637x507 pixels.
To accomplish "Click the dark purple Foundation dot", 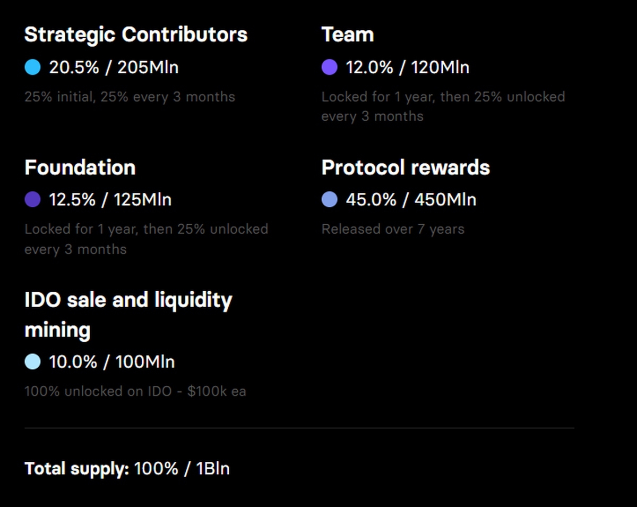I will pos(32,200).
